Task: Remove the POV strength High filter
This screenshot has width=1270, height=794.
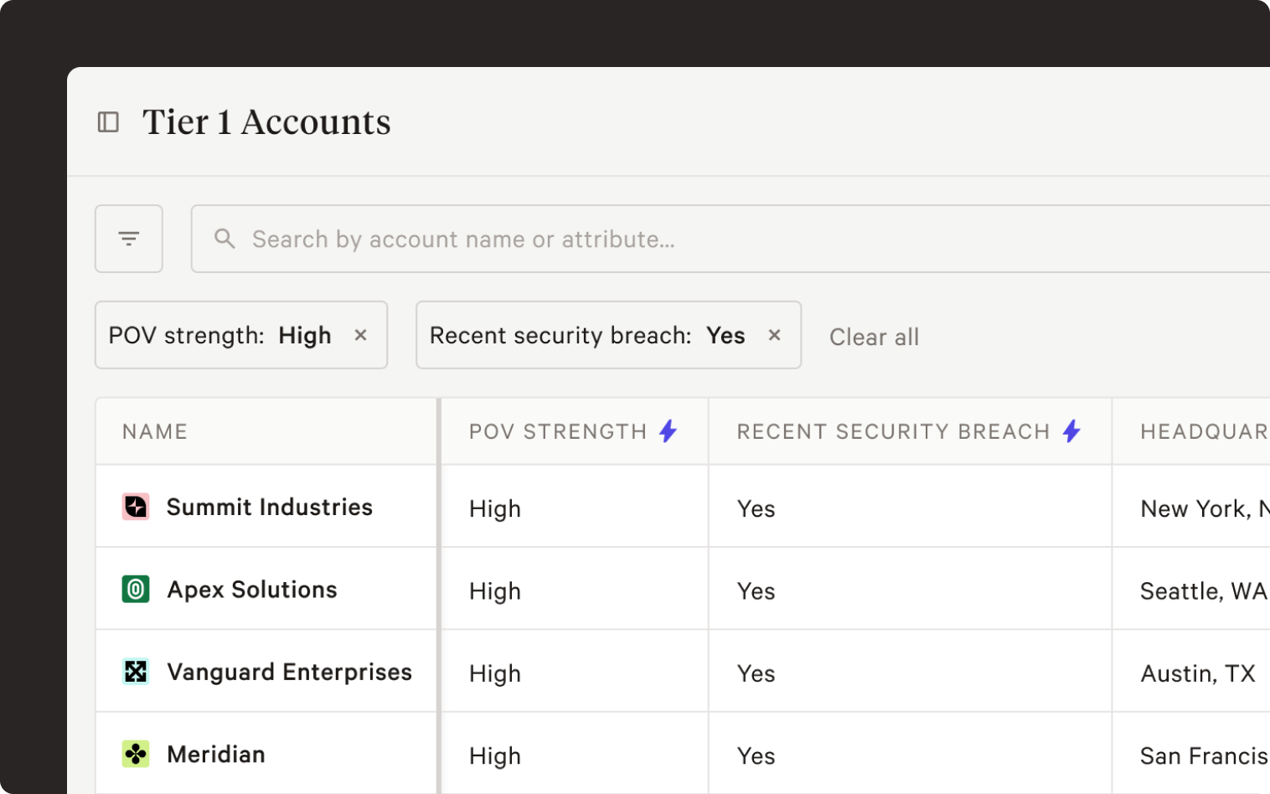Action: pos(361,335)
